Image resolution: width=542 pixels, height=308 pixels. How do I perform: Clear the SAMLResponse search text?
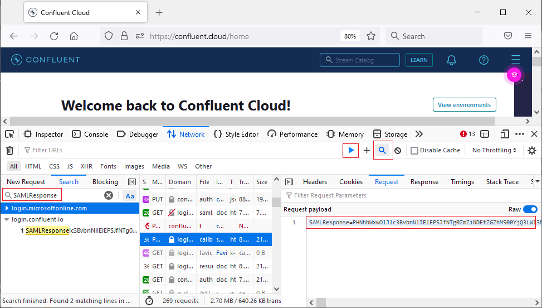click(109, 195)
